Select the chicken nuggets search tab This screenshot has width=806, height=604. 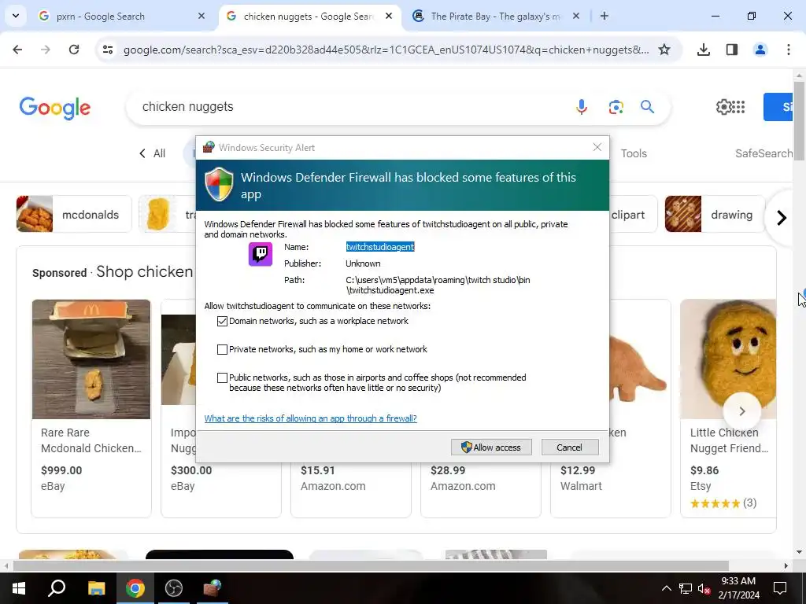tap(309, 17)
